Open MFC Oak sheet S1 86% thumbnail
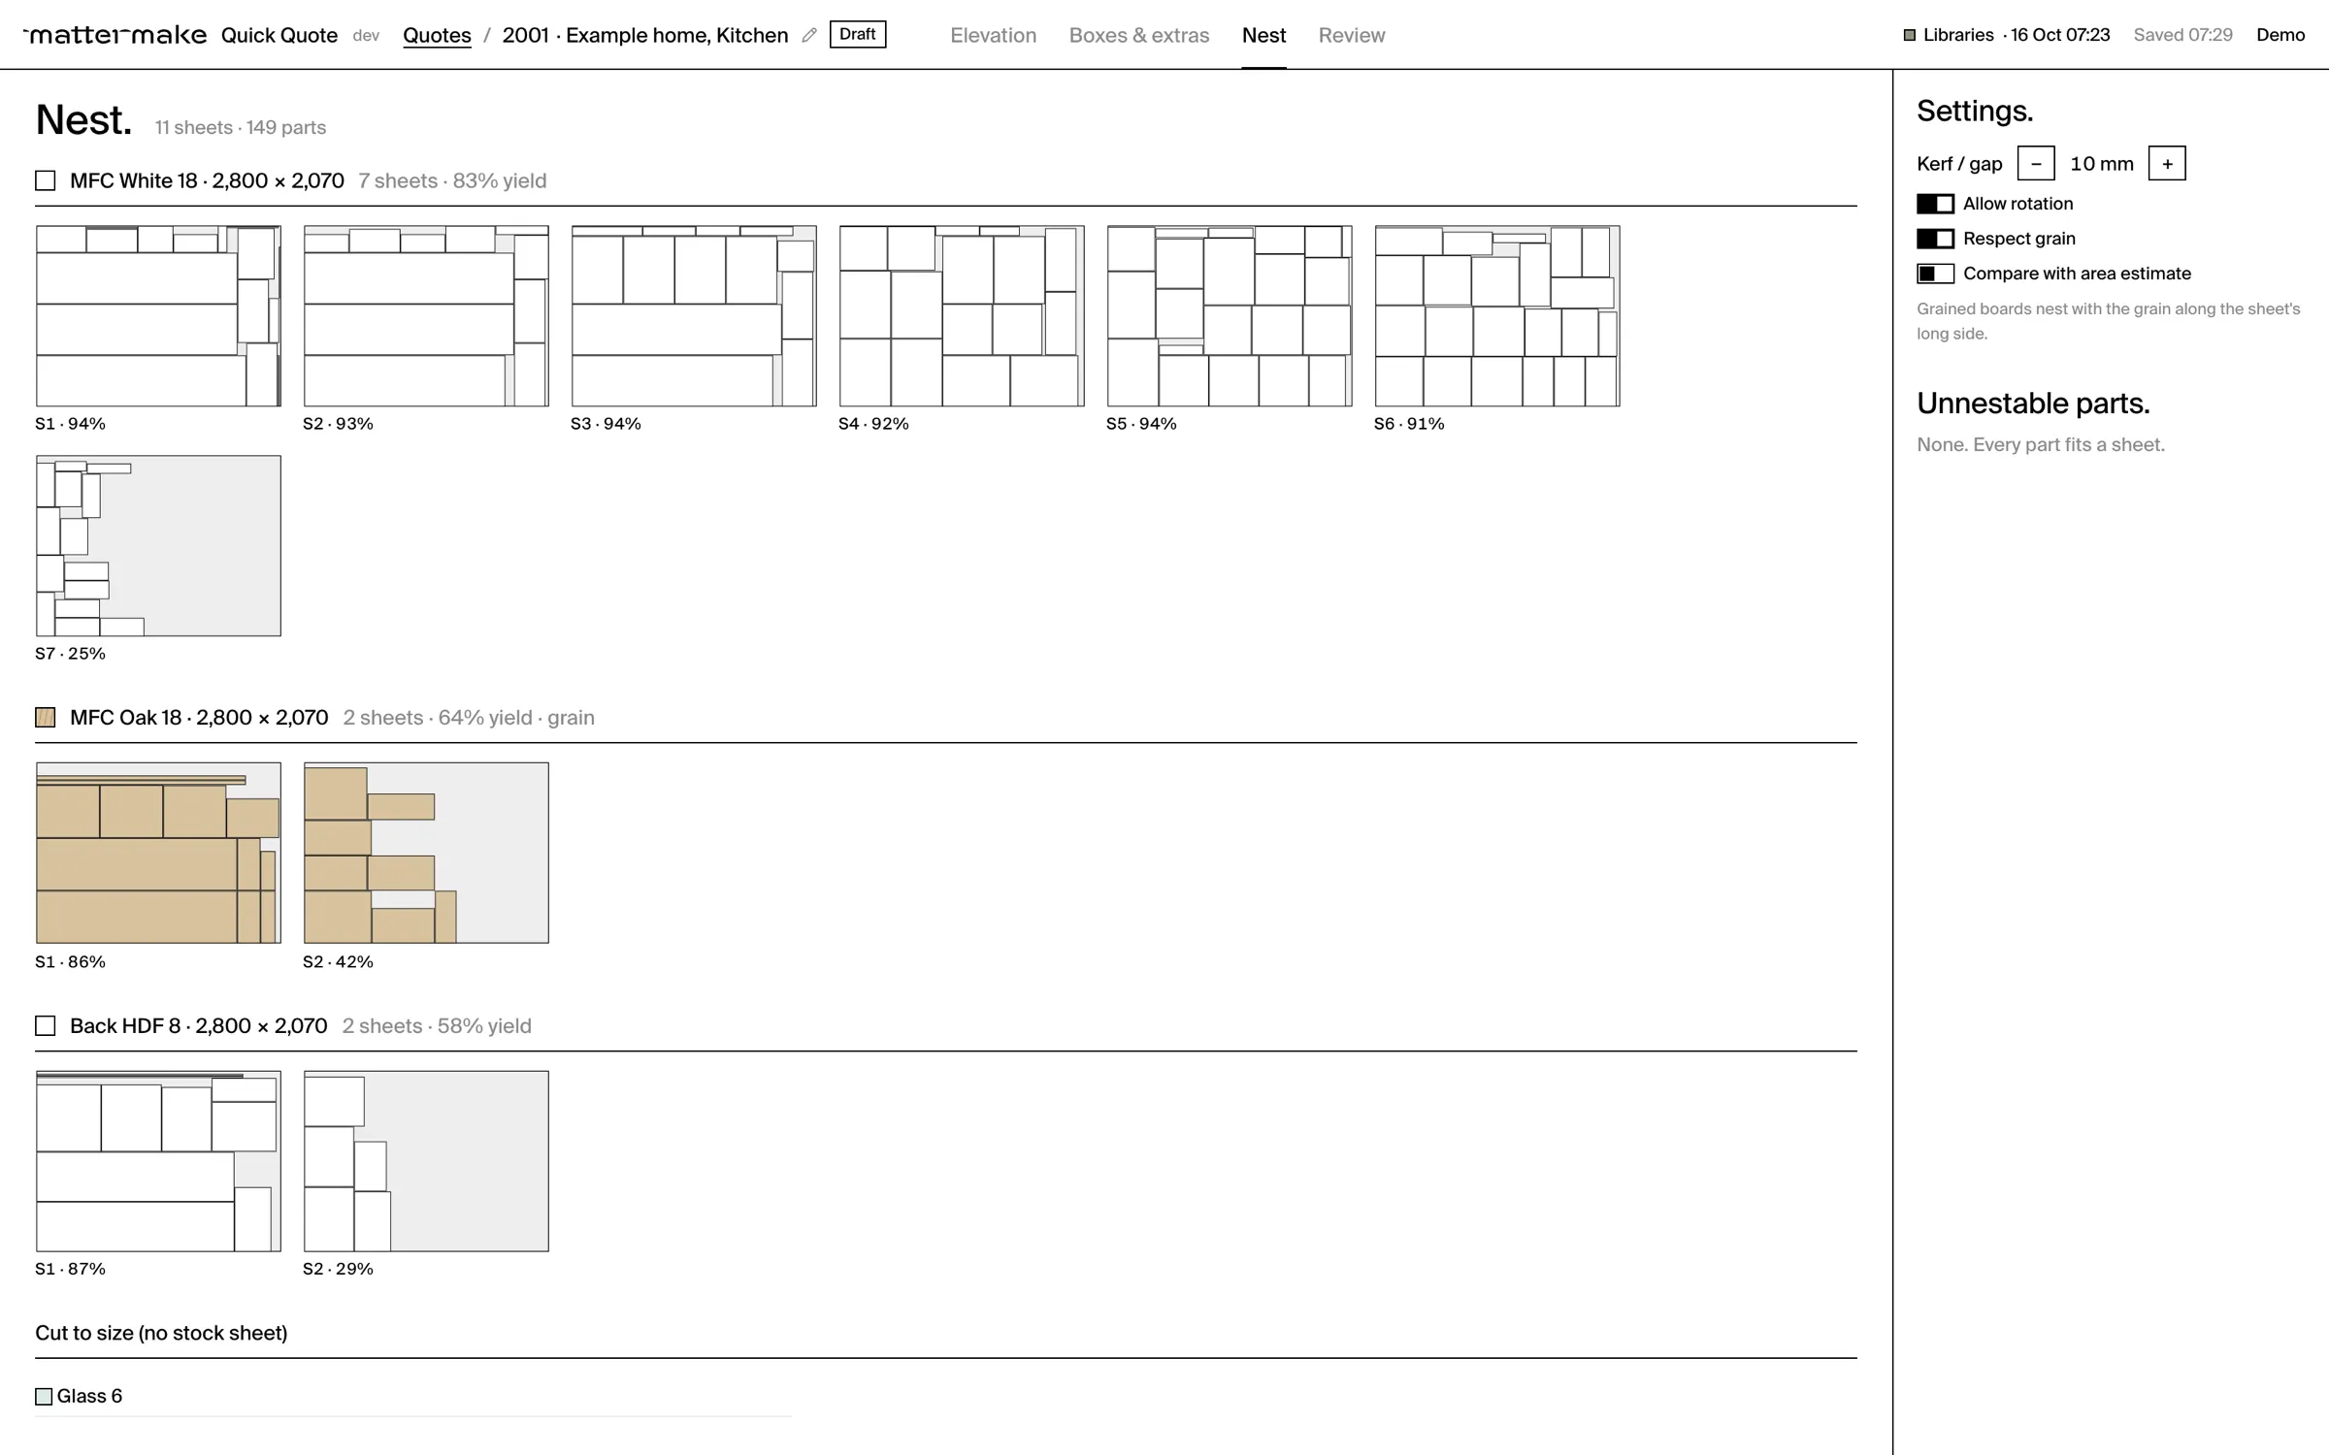This screenshot has width=2329, height=1455. (x=158, y=853)
